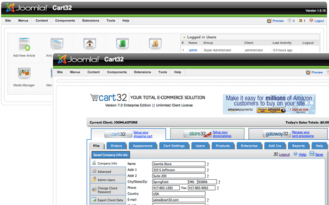
Task: Click Preview in front window toolbar
Action: pos(314,72)
